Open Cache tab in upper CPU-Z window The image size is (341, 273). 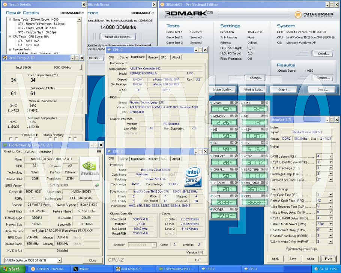coord(123,57)
